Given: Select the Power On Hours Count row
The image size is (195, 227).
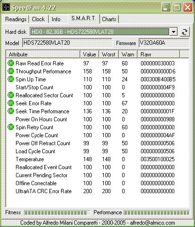Looking at the screenshot, I should (97, 119).
